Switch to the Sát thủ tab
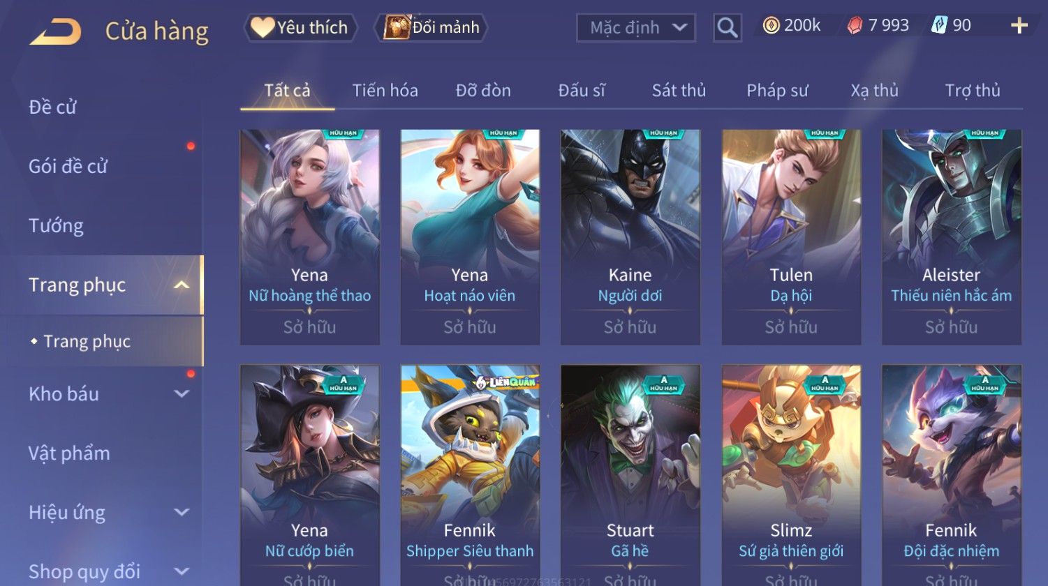The width and height of the screenshot is (1048, 586). (x=679, y=91)
